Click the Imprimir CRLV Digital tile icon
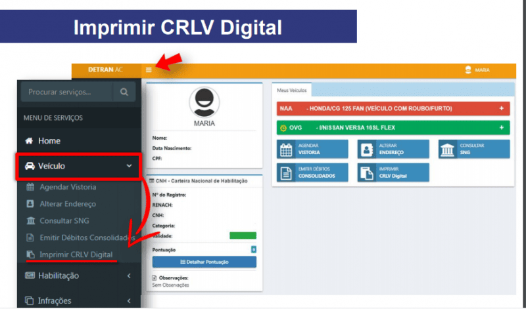526x309 pixels. (366, 173)
